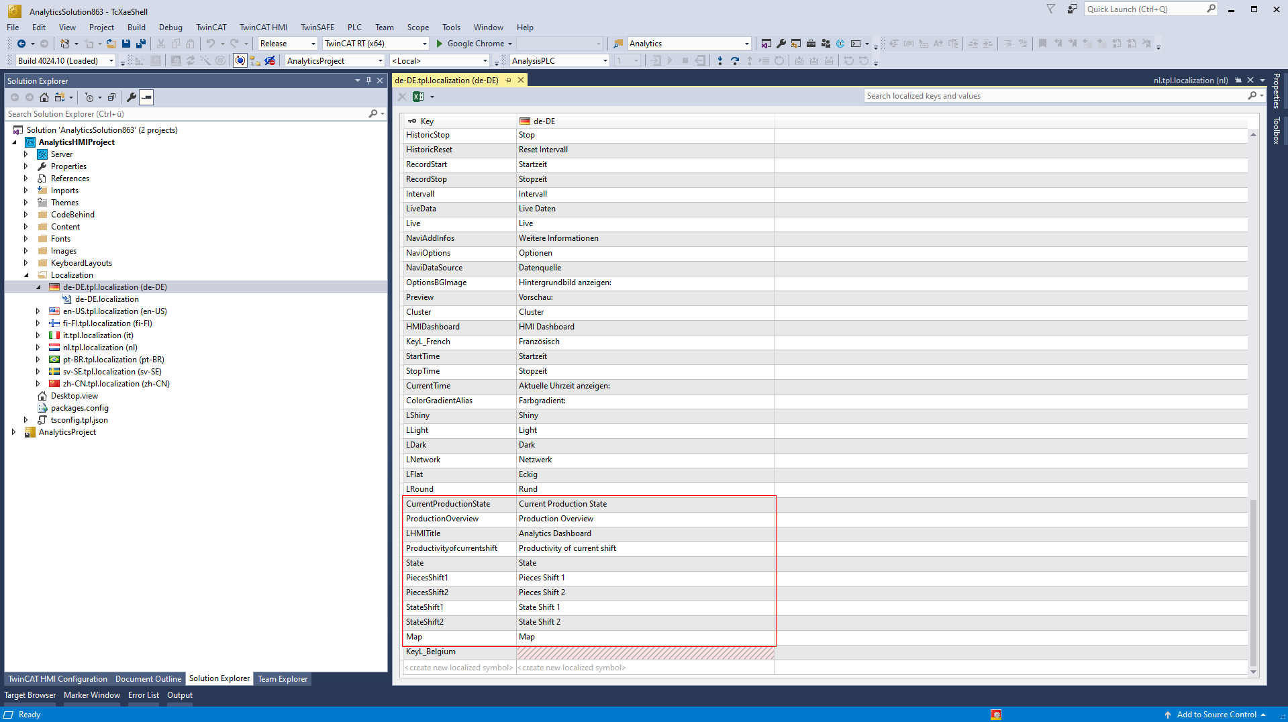The height and width of the screenshot is (722, 1288).
Task: Pin the de-DE.tpl.localization document tab
Action: point(509,80)
